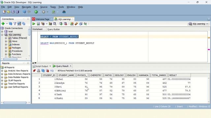Click the Rollback icon in worksheet toolbar
The image size is (211, 118).
click(x=66, y=24)
